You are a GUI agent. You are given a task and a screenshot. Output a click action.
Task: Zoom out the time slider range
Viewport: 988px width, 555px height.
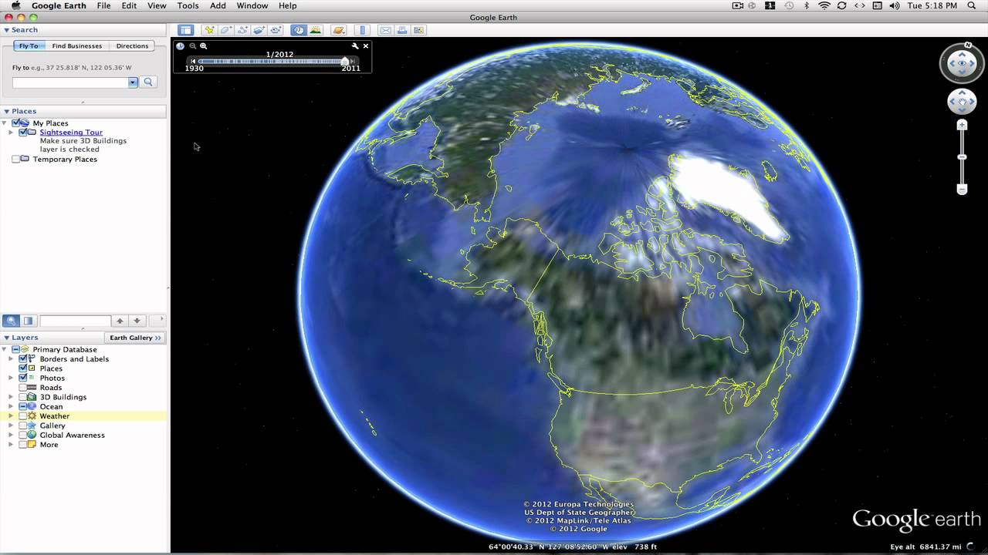pos(193,46)
